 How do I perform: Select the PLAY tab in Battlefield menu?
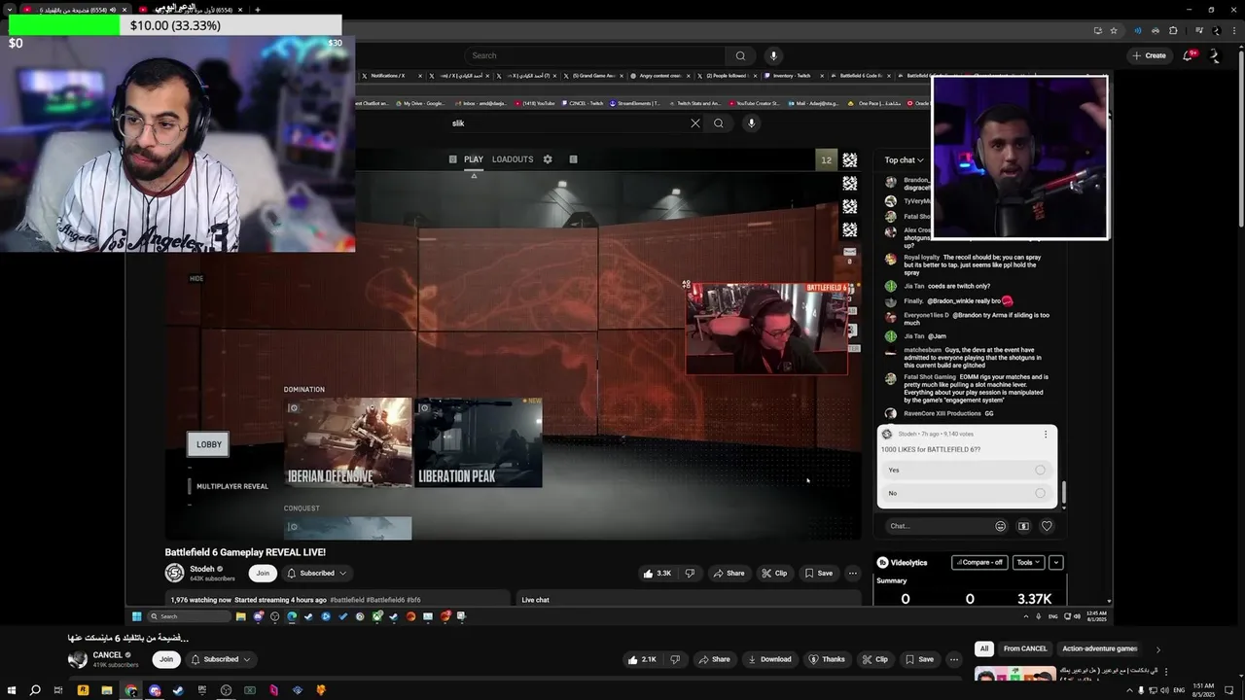click(x=473, y=159)
